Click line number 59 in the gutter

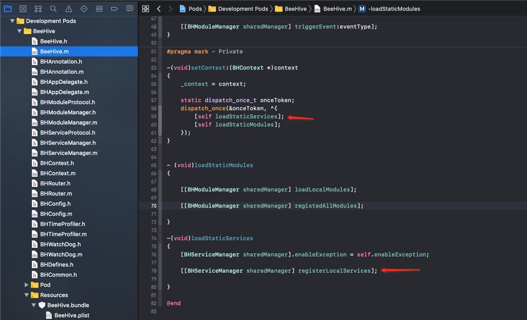pyautogui.click(x=154, y=116)
